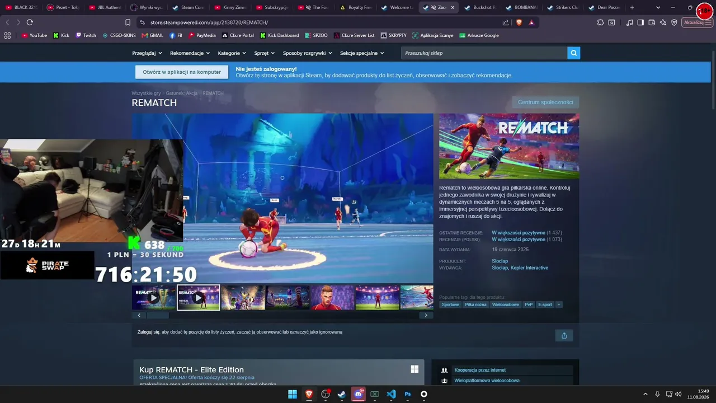
Task: Expand the Sprzęt dropdown
Action: coord(265,53)
